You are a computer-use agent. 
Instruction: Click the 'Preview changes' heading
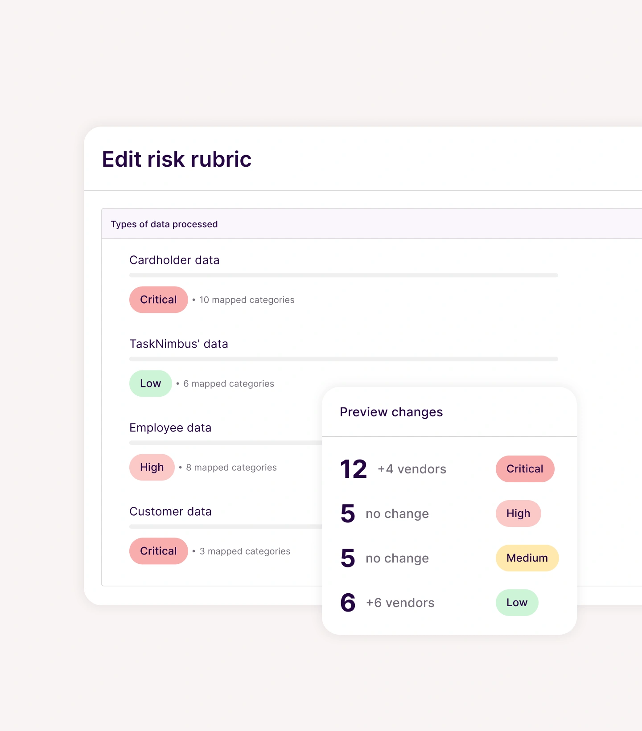pyautogui.click(x=391, y=412)
